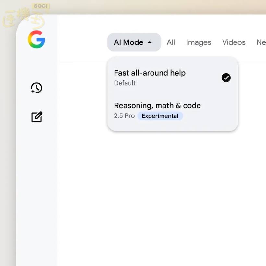Click the caret arrow next to AI Mode

pyautogui.click(x=150, y=42)
